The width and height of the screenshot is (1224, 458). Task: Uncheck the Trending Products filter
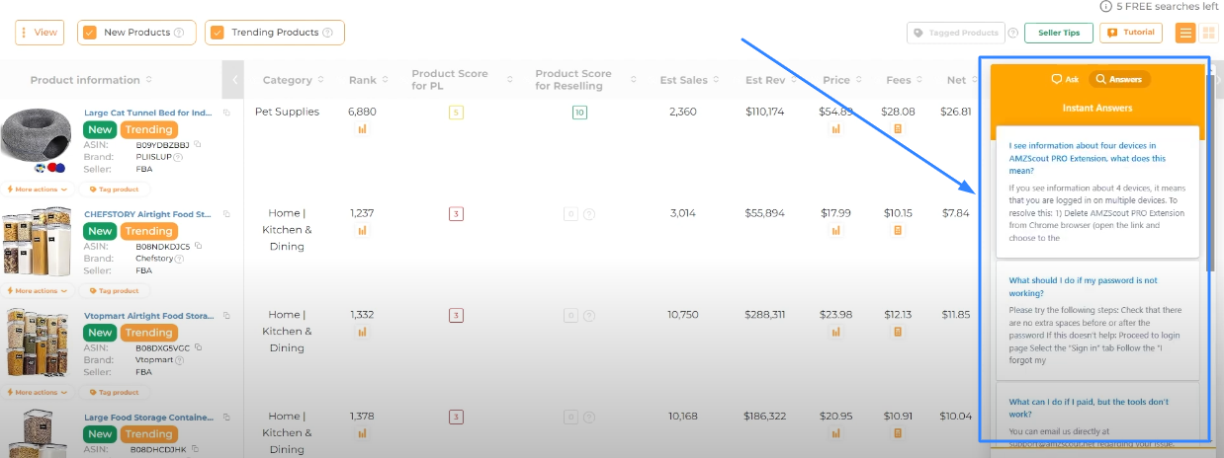tap(218, 33)
